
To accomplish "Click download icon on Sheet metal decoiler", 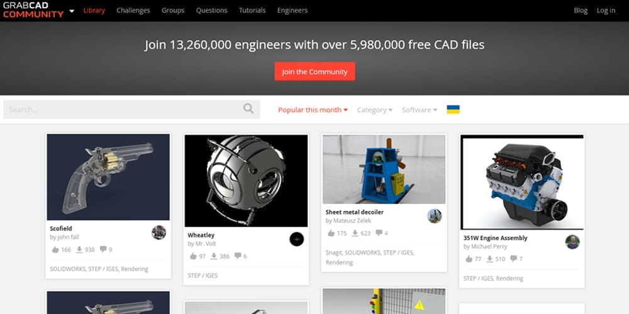I will click(x=355, y=233).
